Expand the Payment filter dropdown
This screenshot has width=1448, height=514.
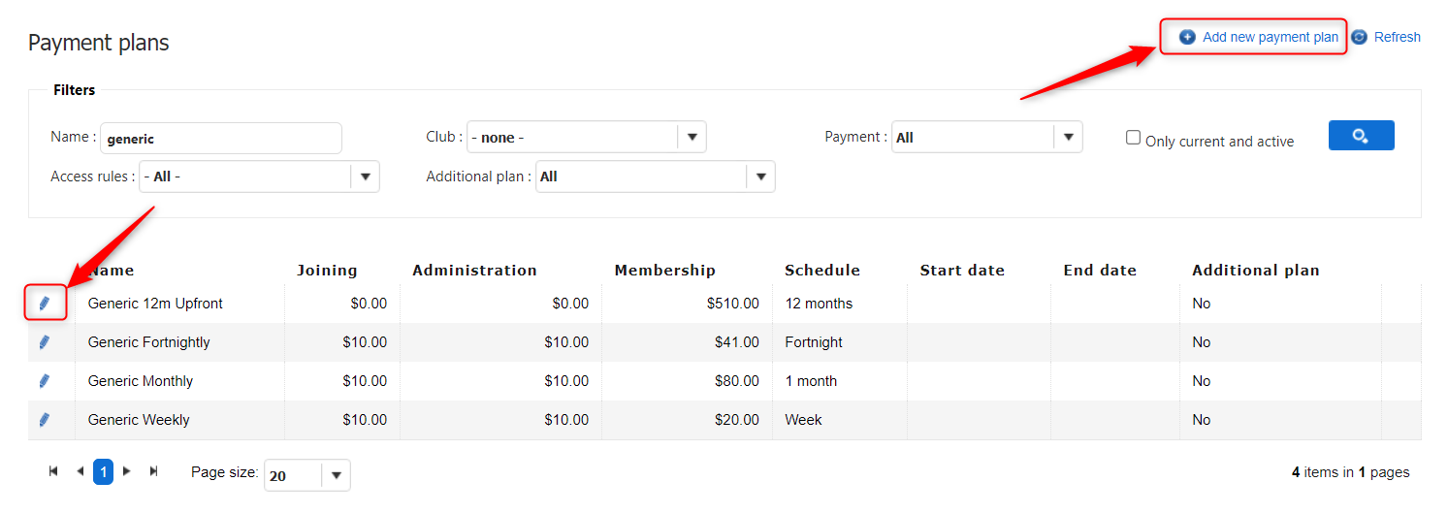pos(1068,138)
